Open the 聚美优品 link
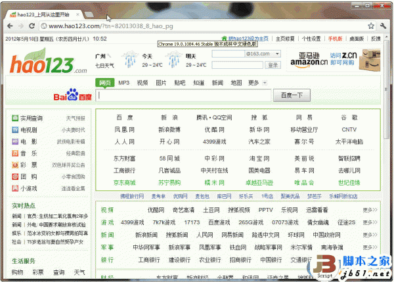The height and width of the screenshot is (282, 394). point(290,196)
